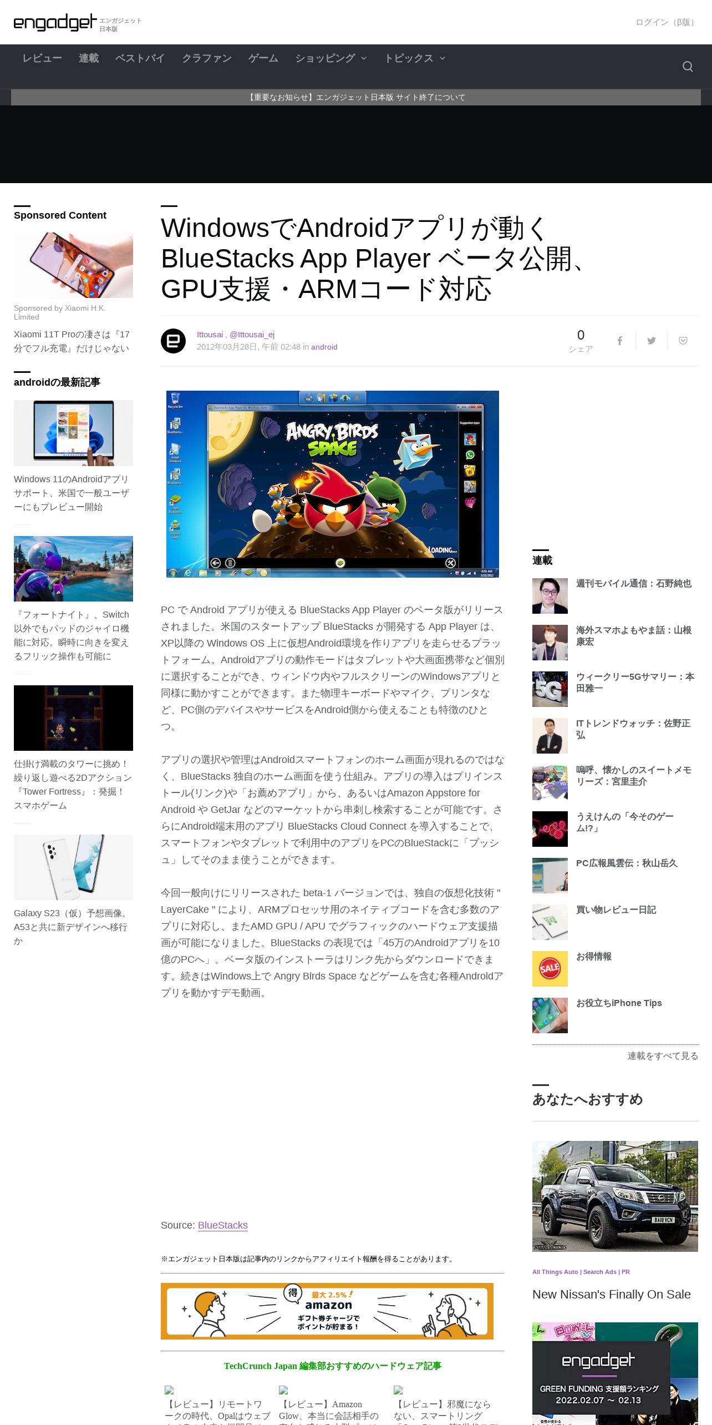This screenshot has height=1425, width=712.
Task: Open Fortnite Switch gyro article thumbnail
Action: [x=73, y=569]
